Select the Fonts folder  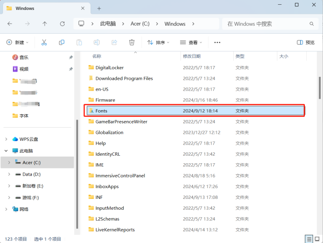(x=195, y=111)
